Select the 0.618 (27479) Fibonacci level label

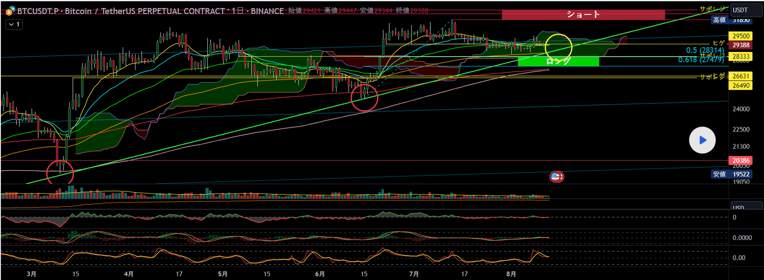coord(700,60)
